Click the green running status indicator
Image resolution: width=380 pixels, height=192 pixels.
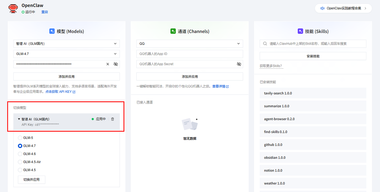pyautogui.click(x=23, y=12)
